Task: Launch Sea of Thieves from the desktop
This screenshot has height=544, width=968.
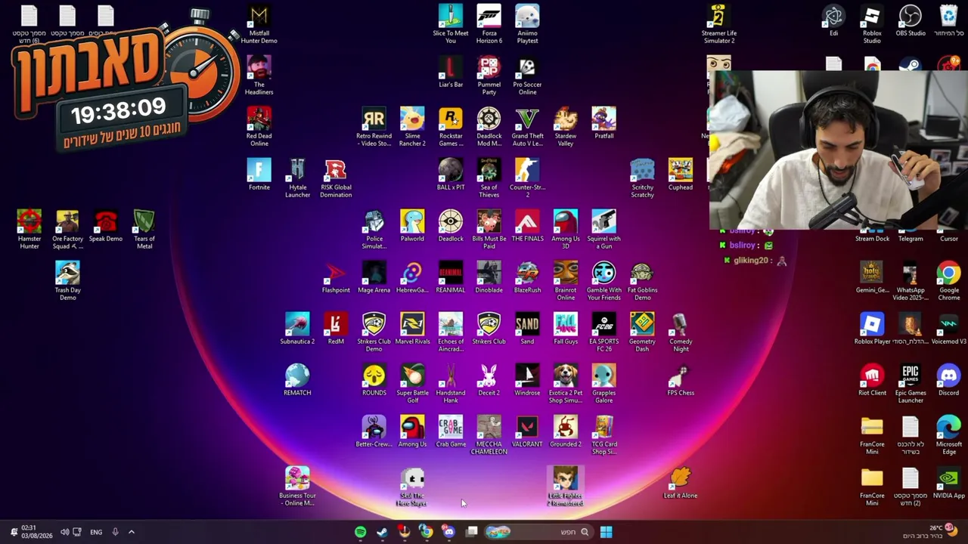Action: tap(489, 178)
